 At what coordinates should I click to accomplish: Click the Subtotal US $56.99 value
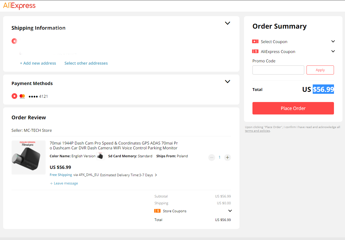click(223, 196)
